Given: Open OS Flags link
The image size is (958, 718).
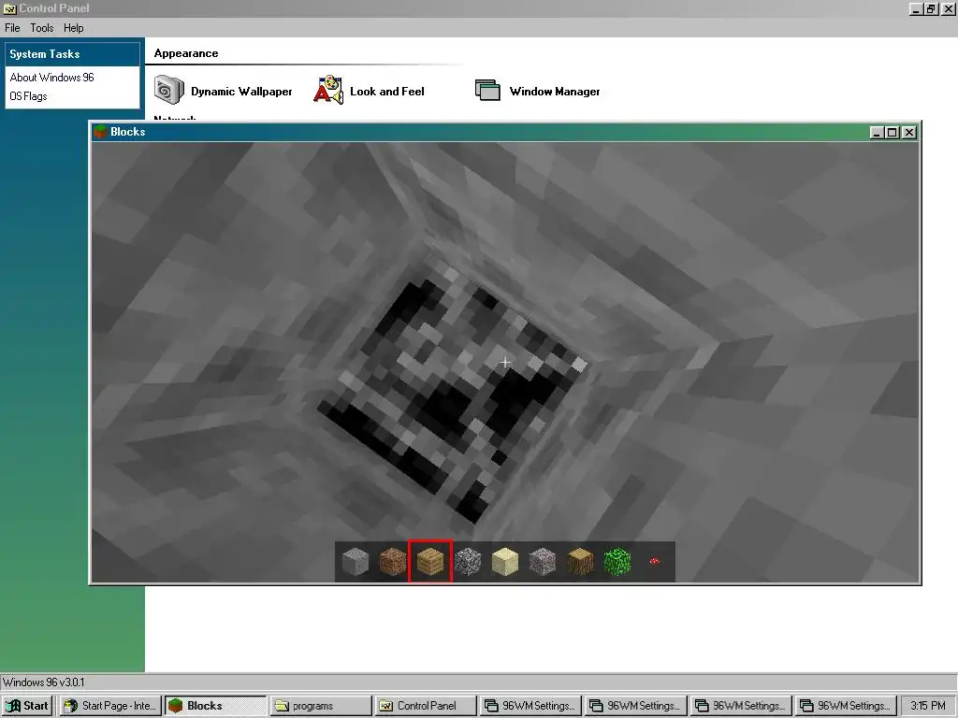Looking at the screenshot, I should pyautogui.click(x=28, y=96).
